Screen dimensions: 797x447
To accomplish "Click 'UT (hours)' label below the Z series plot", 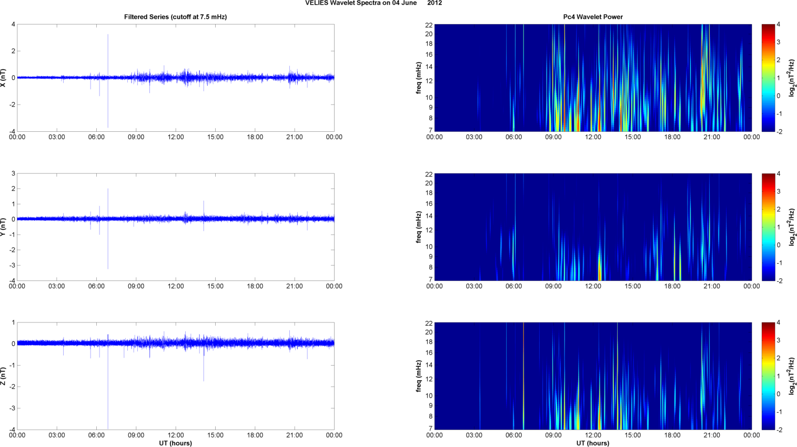I will 176,443.
